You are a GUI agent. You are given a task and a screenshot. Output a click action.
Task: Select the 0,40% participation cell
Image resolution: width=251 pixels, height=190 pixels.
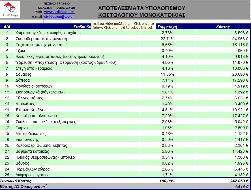(168, 51)
